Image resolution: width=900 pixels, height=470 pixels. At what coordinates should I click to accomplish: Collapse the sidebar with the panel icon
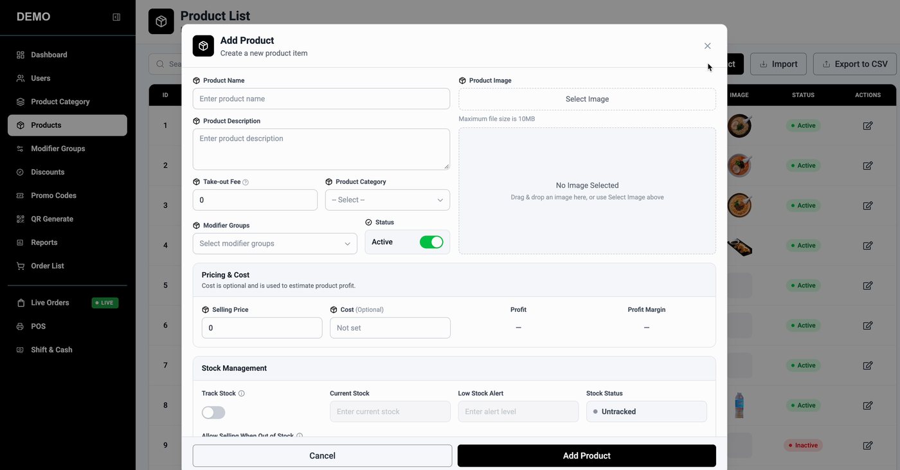coord(116,17)
